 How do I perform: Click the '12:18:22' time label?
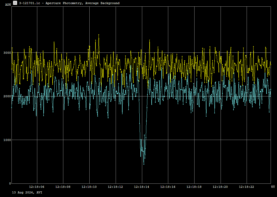tap(247, 187)
